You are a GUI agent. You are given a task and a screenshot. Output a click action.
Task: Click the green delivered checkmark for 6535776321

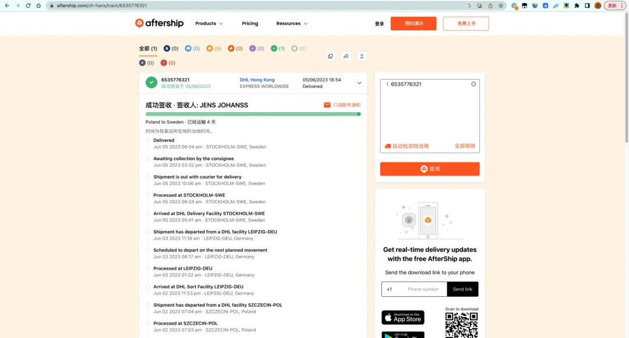click(x=151, y=82)
